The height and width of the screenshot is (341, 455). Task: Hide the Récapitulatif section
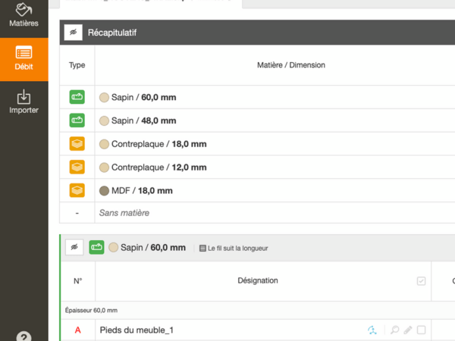73,33
